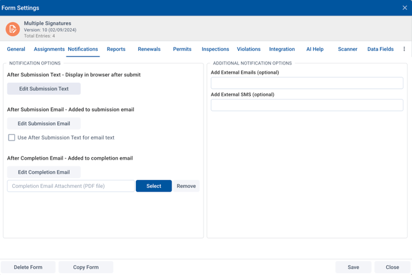The image size is (412, 275).
Task: Click Select to choose PDF attachment
Action: 154,186
